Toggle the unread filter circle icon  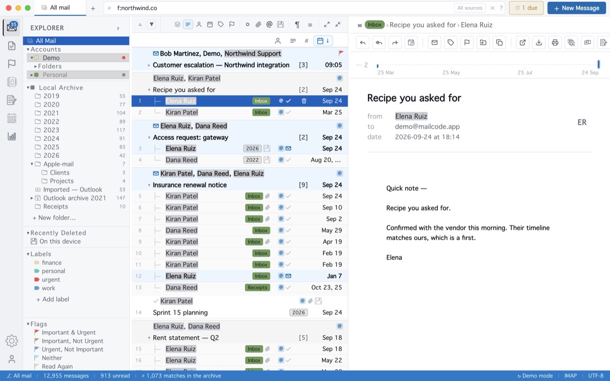(247, 24)
